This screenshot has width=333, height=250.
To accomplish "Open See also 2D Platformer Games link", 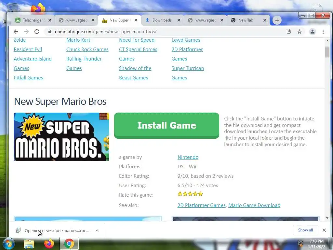I will (201, 205).
